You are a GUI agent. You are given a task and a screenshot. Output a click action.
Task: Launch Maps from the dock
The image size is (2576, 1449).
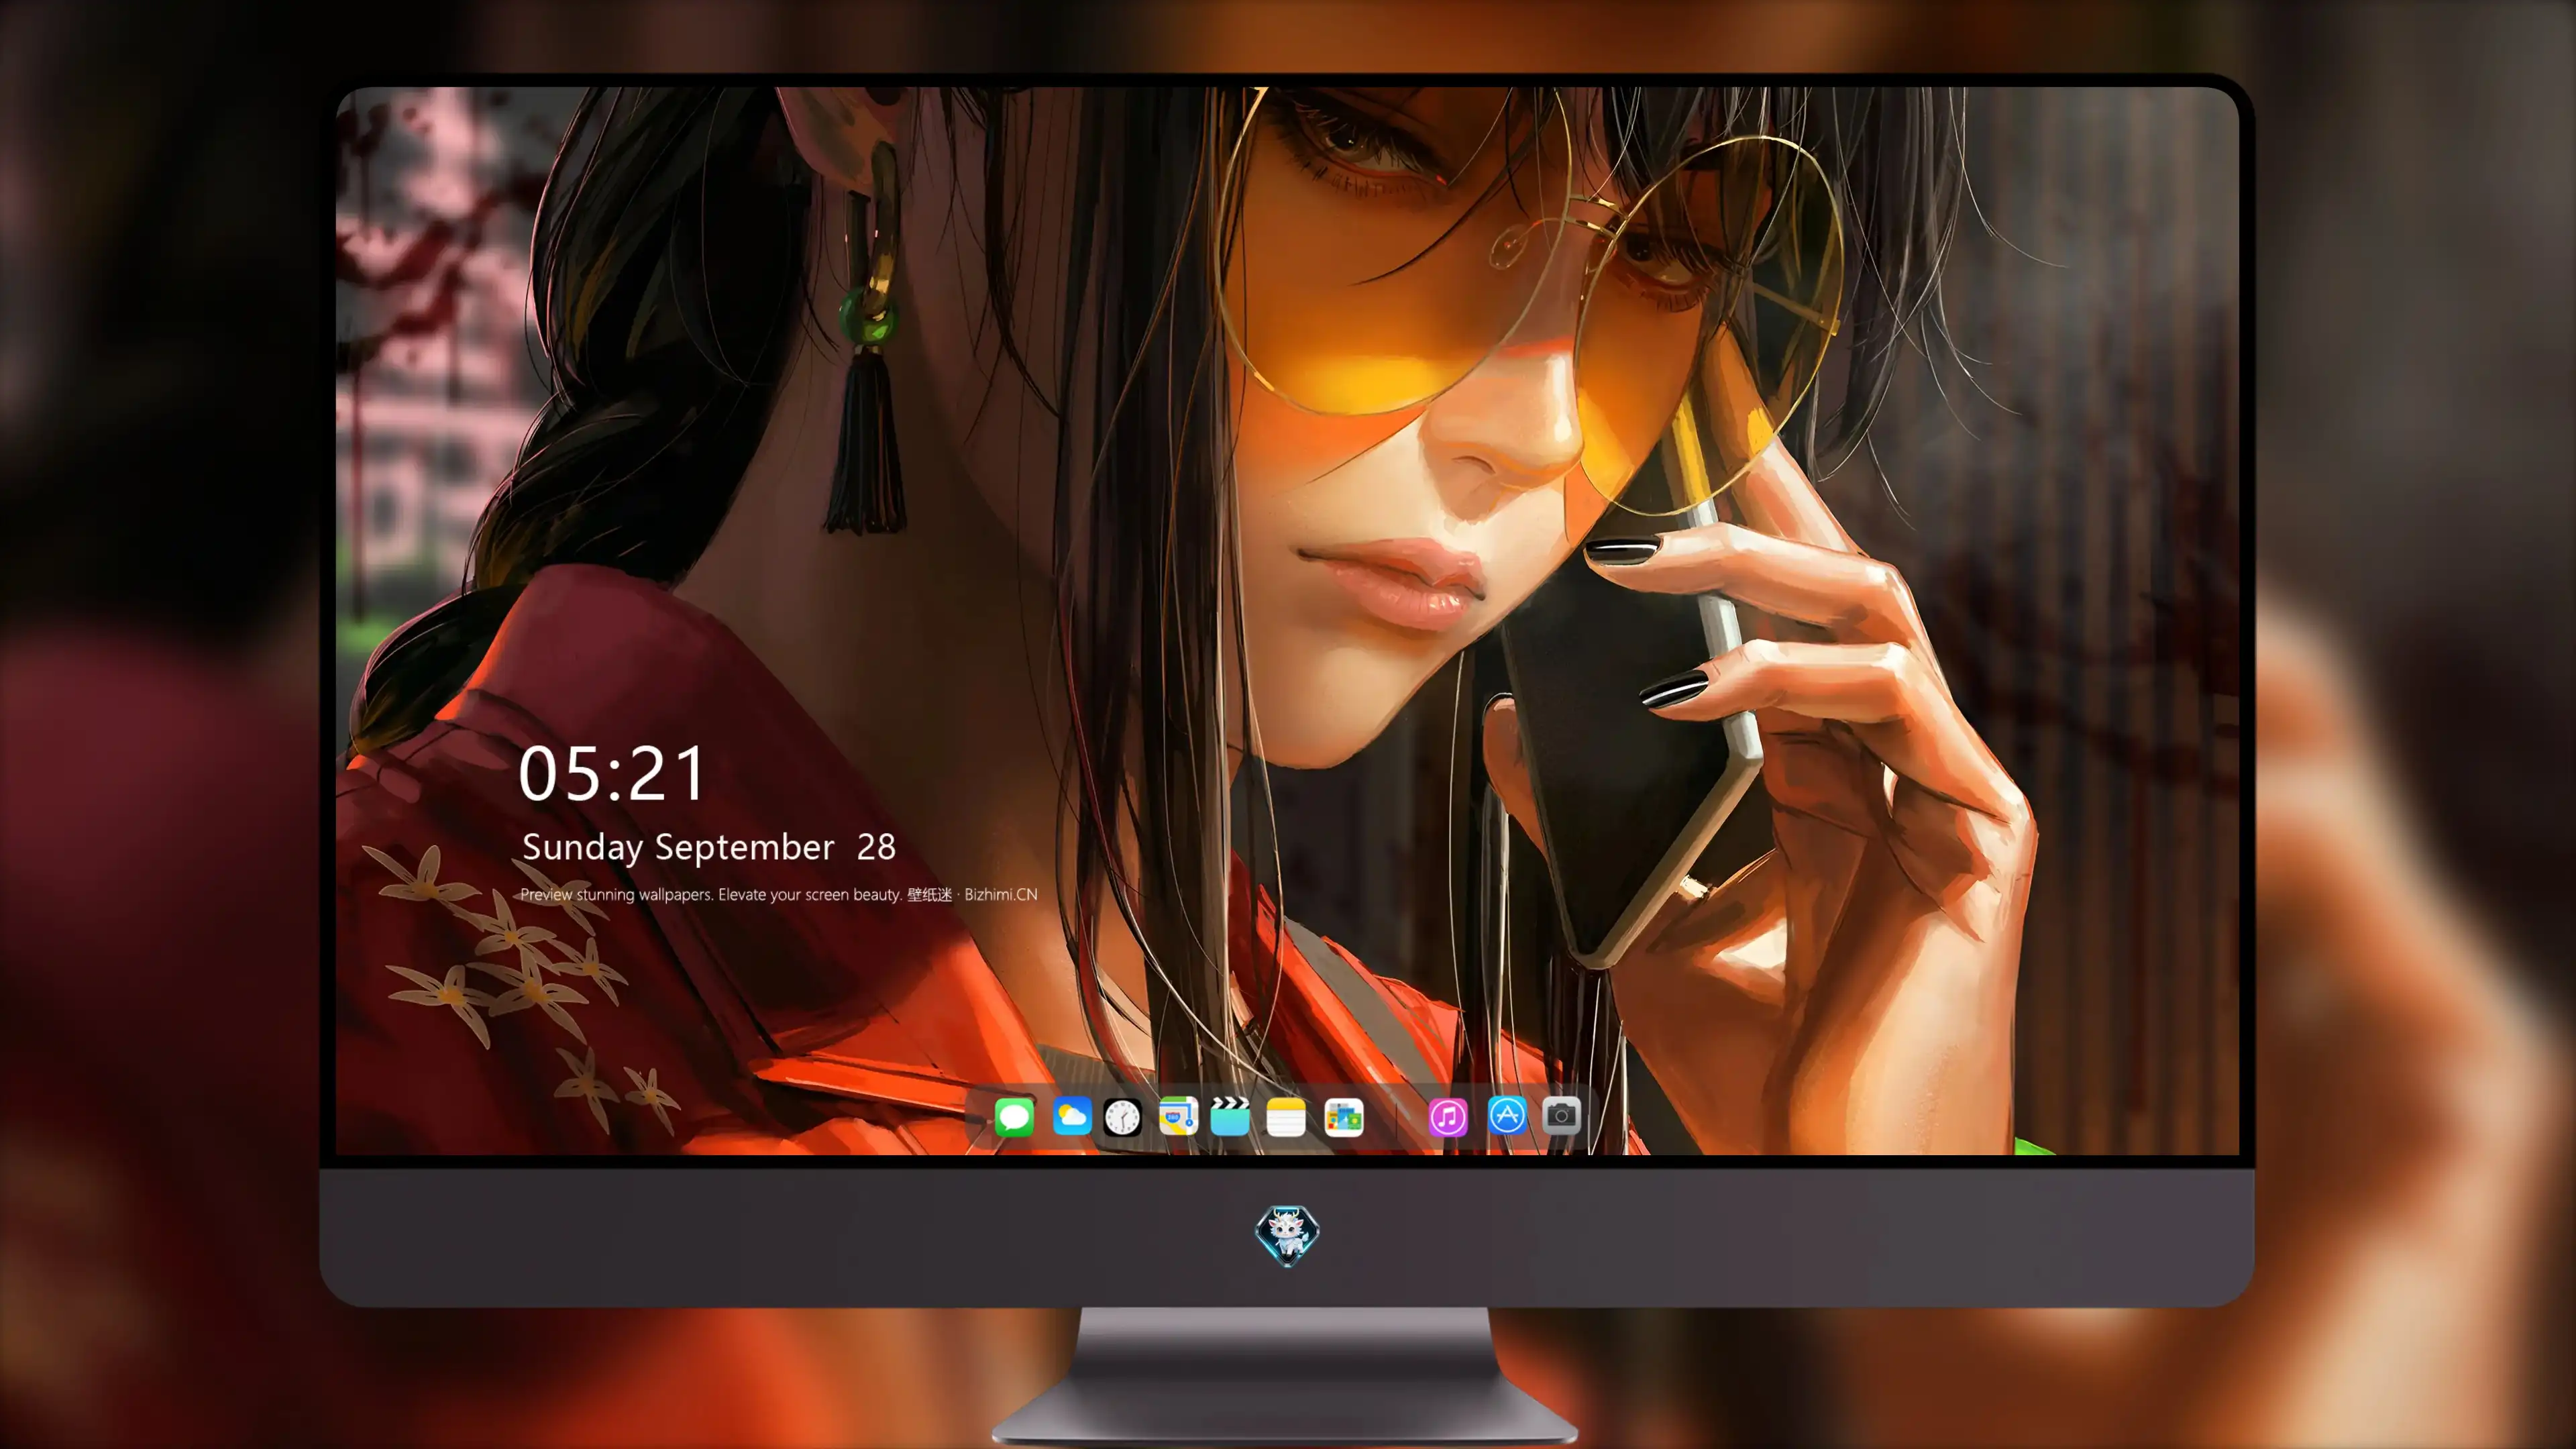[1178, 1116]
